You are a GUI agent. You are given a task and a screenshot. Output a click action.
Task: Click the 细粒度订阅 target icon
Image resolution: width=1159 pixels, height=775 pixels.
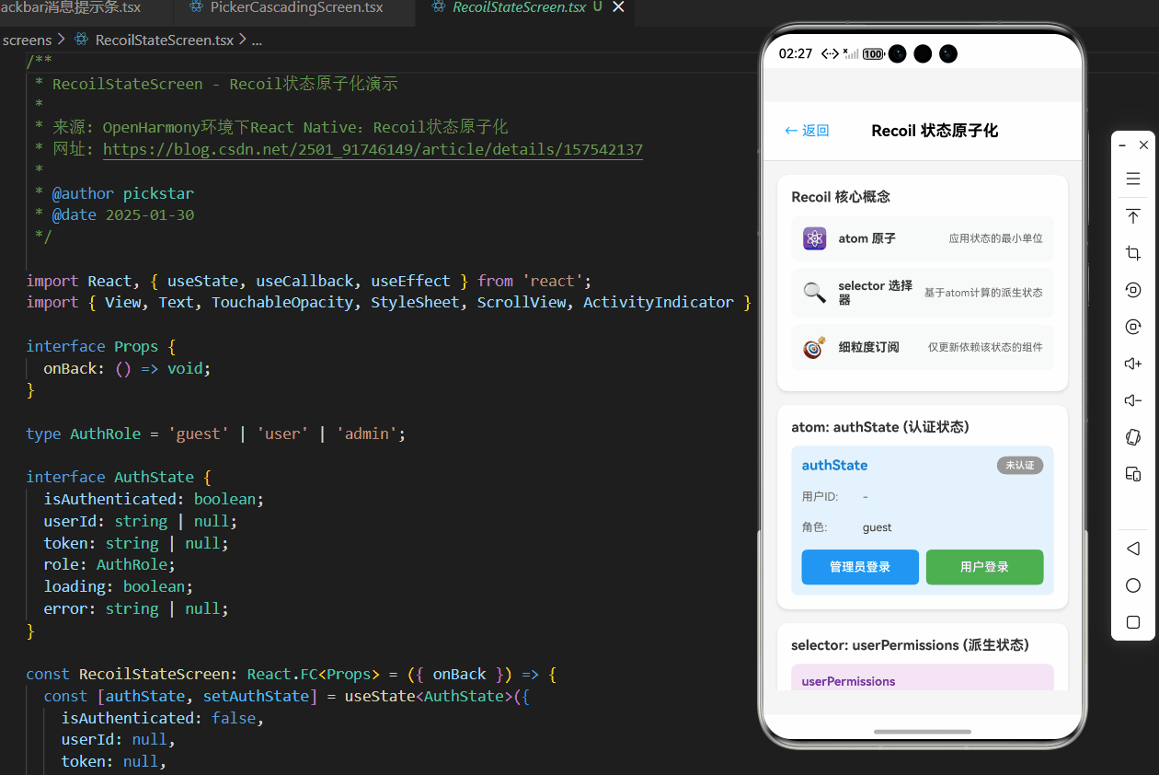[x=814, y=347]
